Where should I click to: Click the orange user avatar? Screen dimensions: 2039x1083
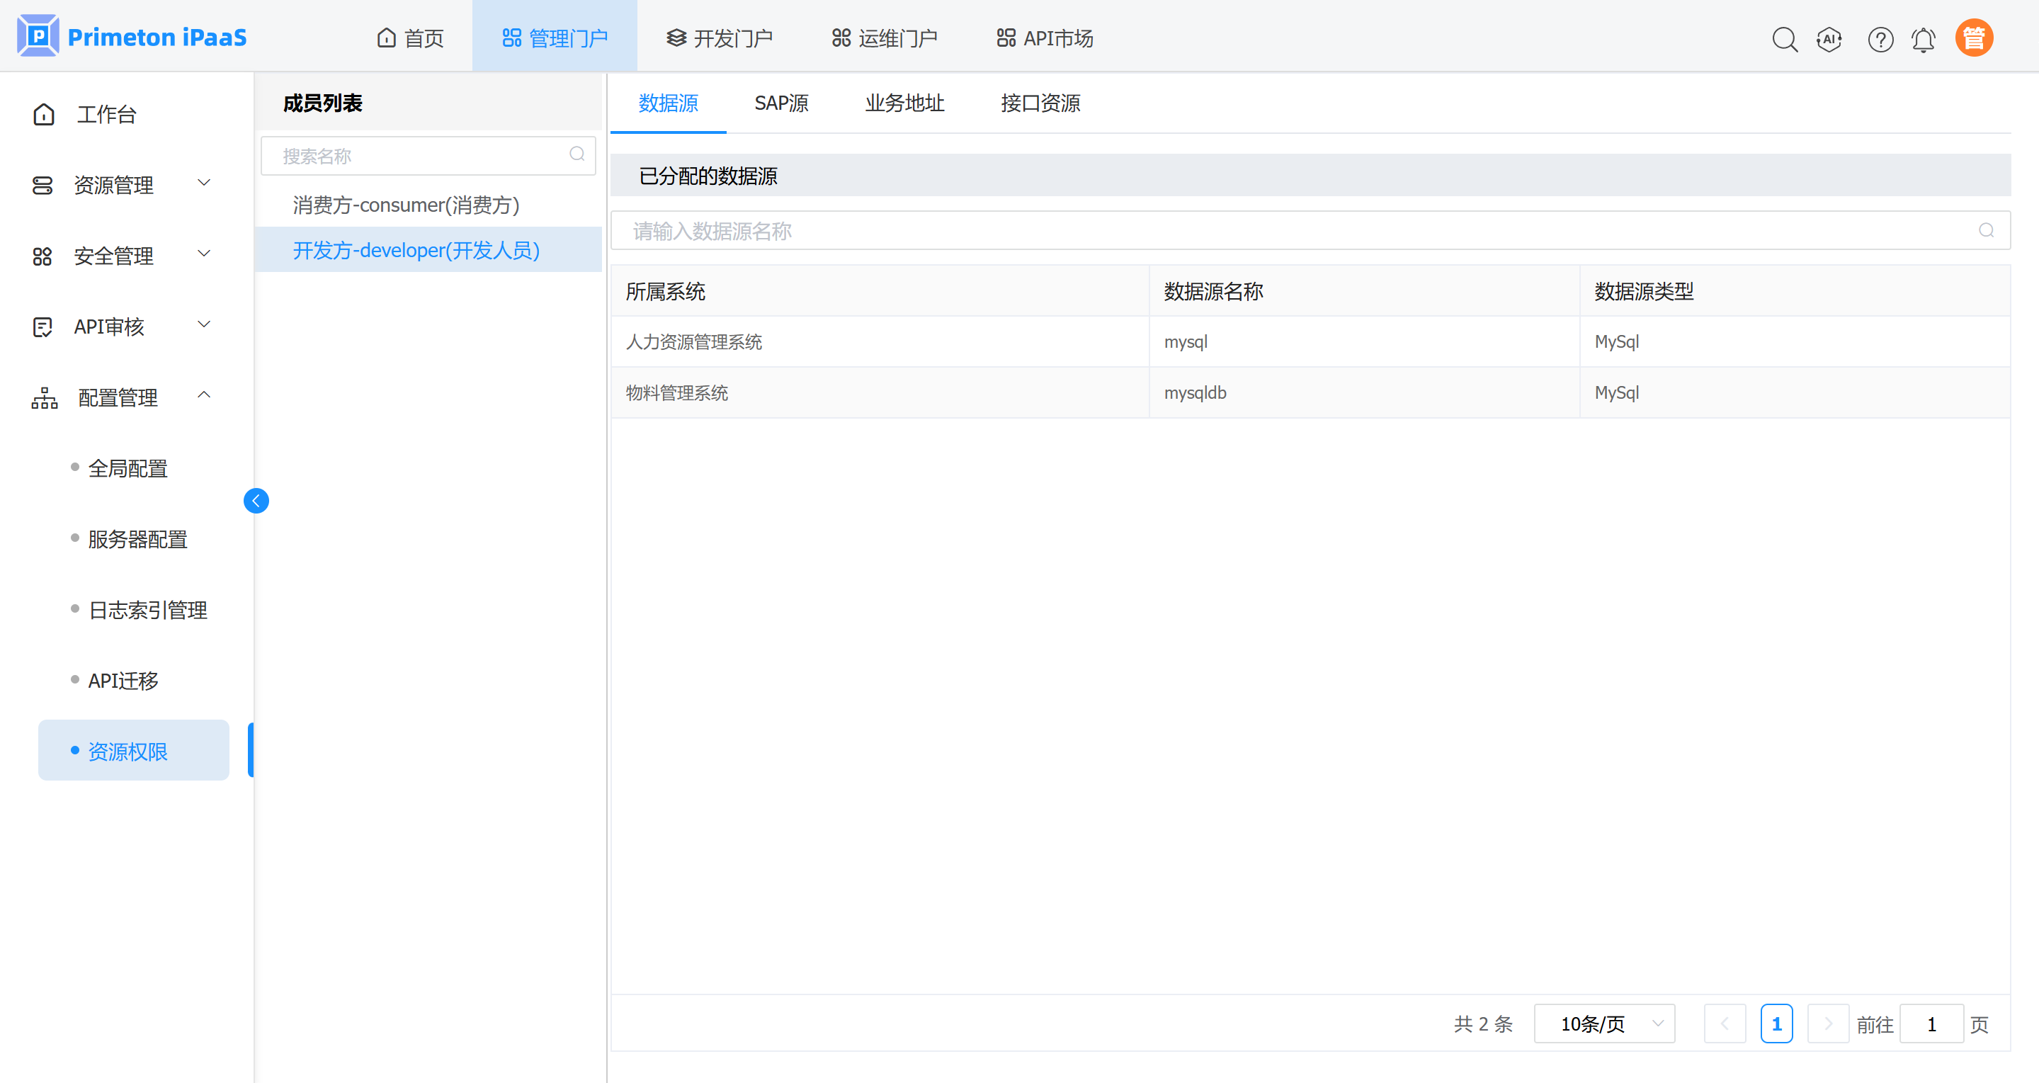[1973, 38]
